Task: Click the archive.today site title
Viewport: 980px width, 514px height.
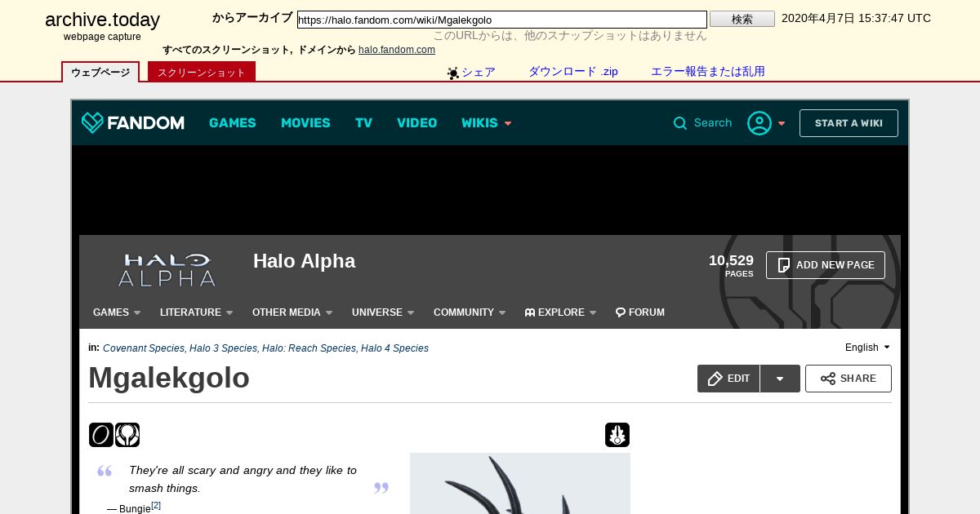Action: [x=102, y=20]
